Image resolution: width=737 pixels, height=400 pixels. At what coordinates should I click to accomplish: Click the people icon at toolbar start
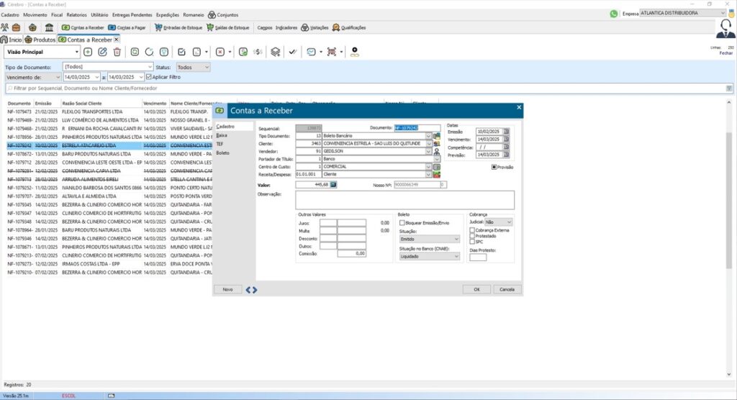coord(5,27)
